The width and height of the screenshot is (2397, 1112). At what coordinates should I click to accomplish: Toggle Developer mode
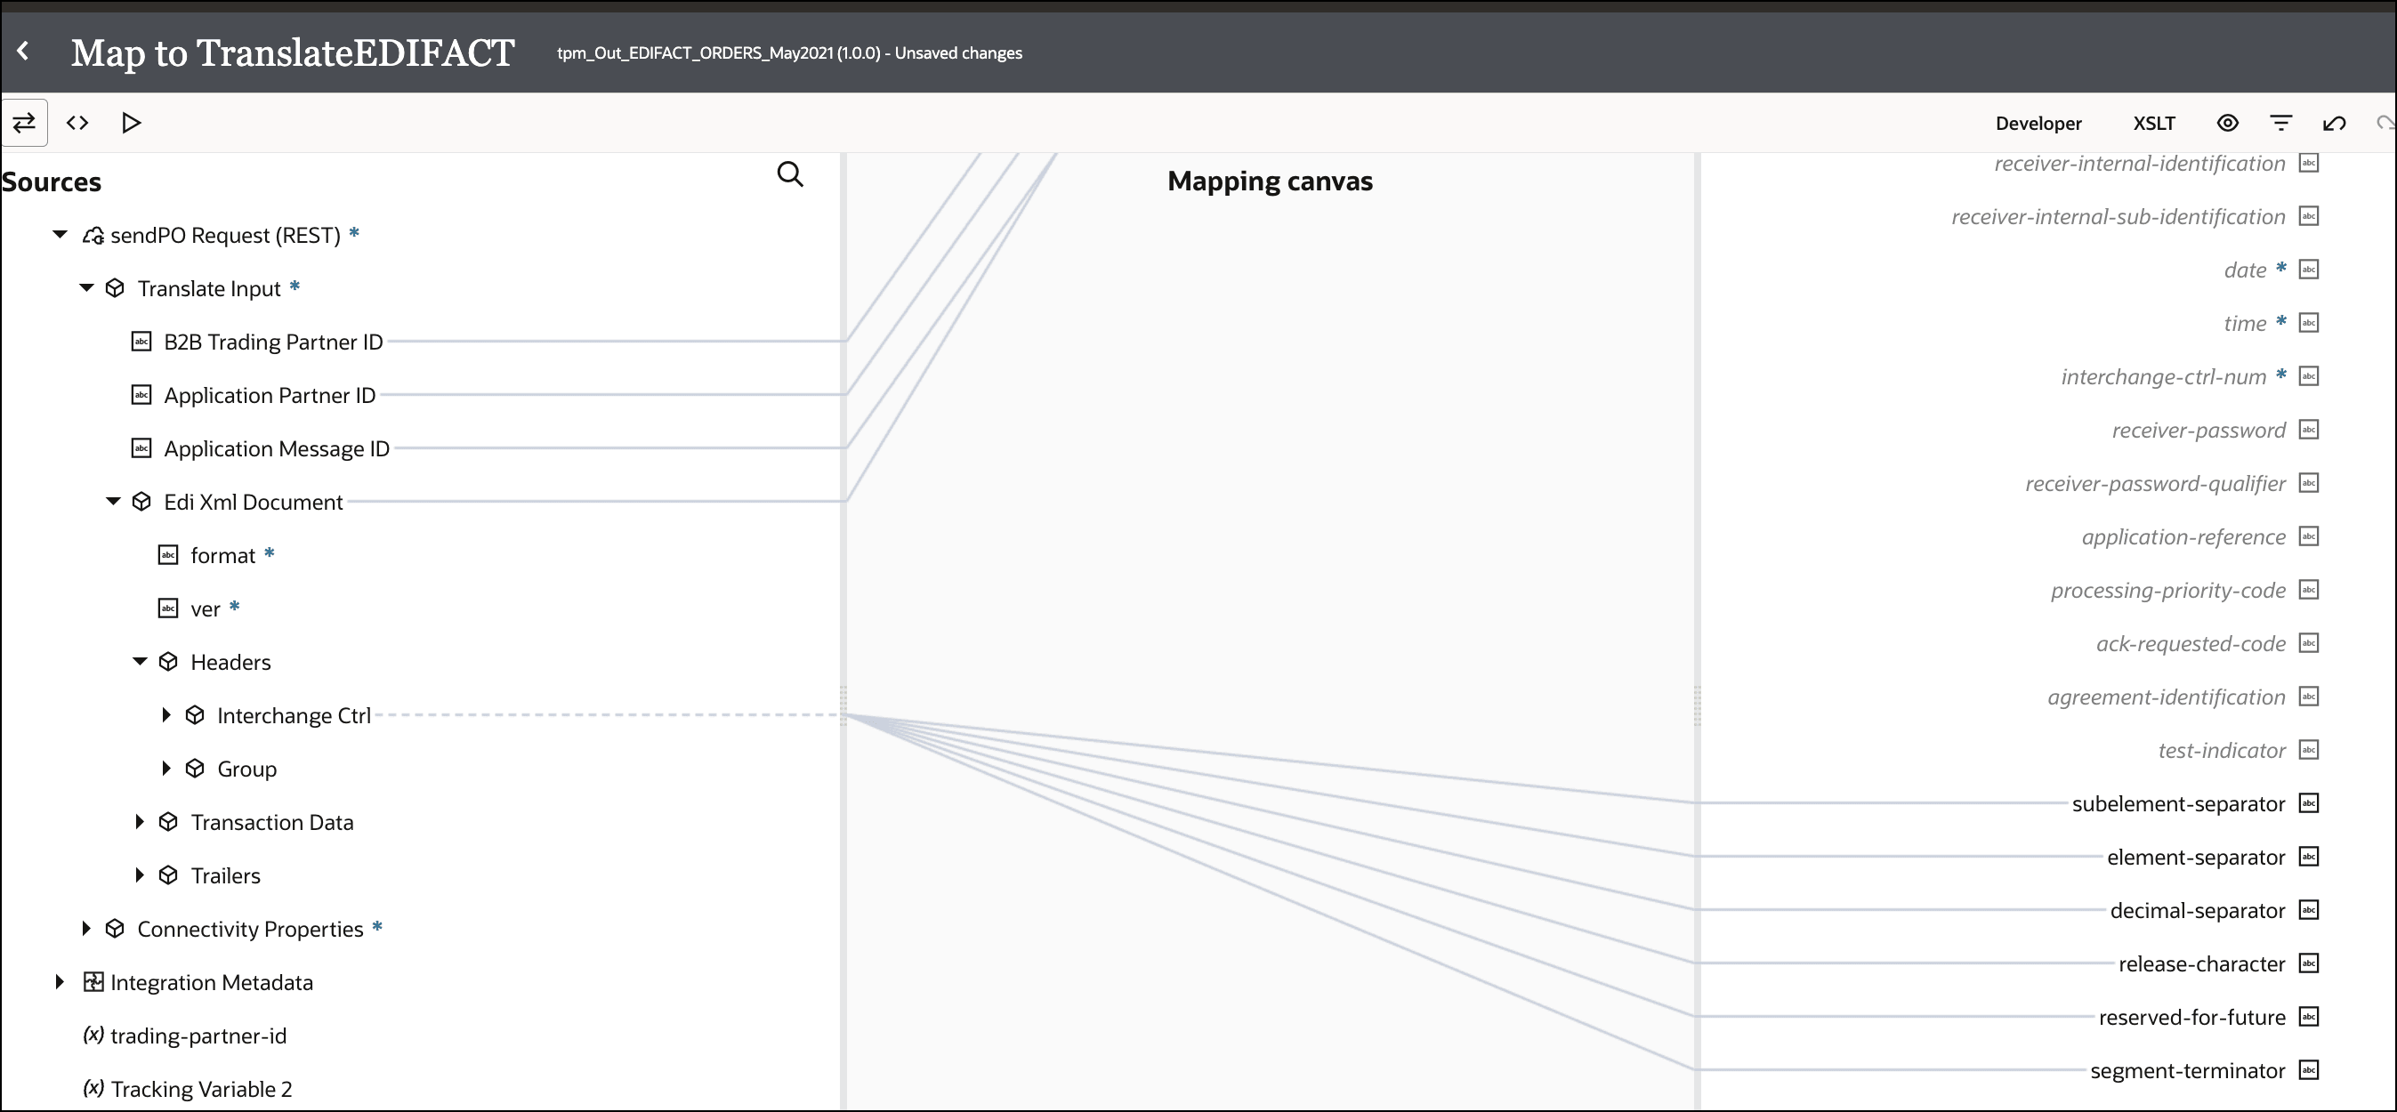[2038, 124]
